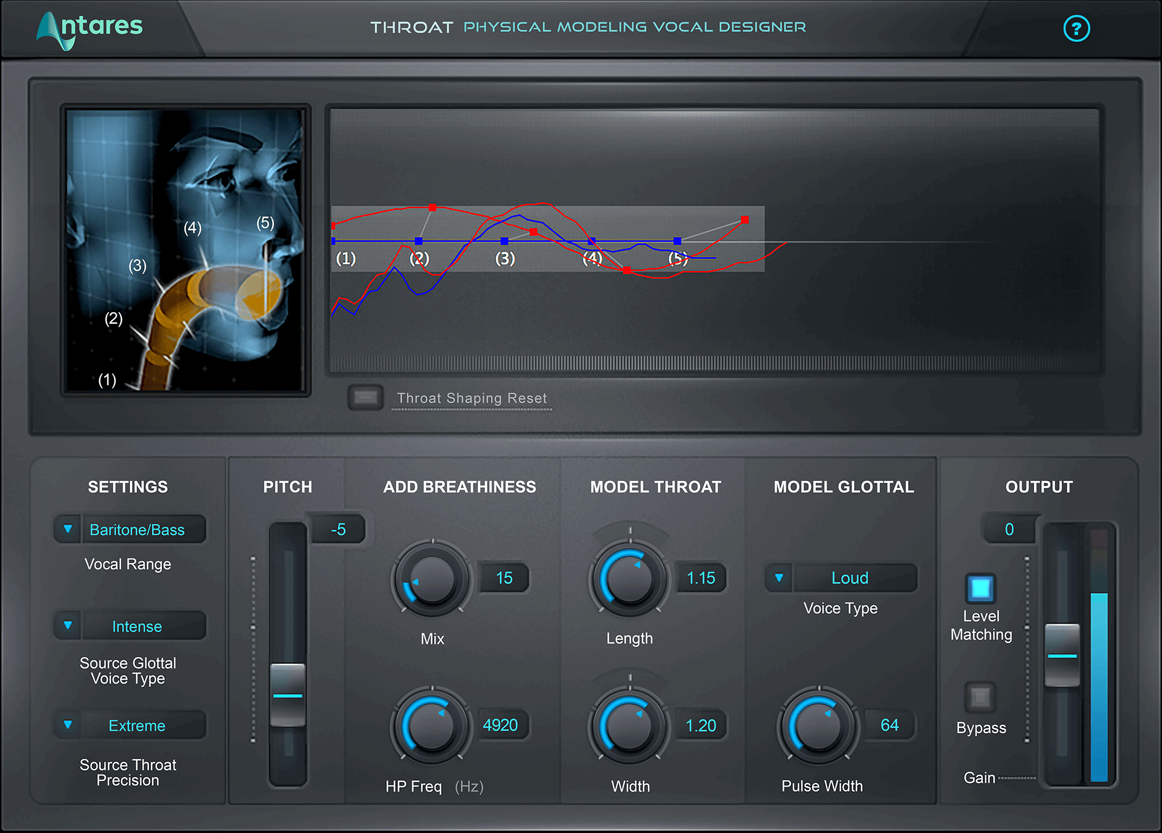Click the Settings section header
Image resolution: width=1162 pixels, height=833 pixels.
(x=128, y=487)
